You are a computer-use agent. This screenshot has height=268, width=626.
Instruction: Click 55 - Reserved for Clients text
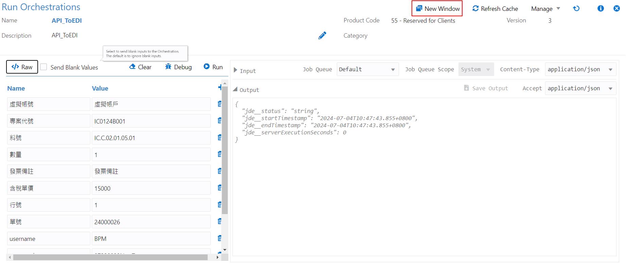423,20
